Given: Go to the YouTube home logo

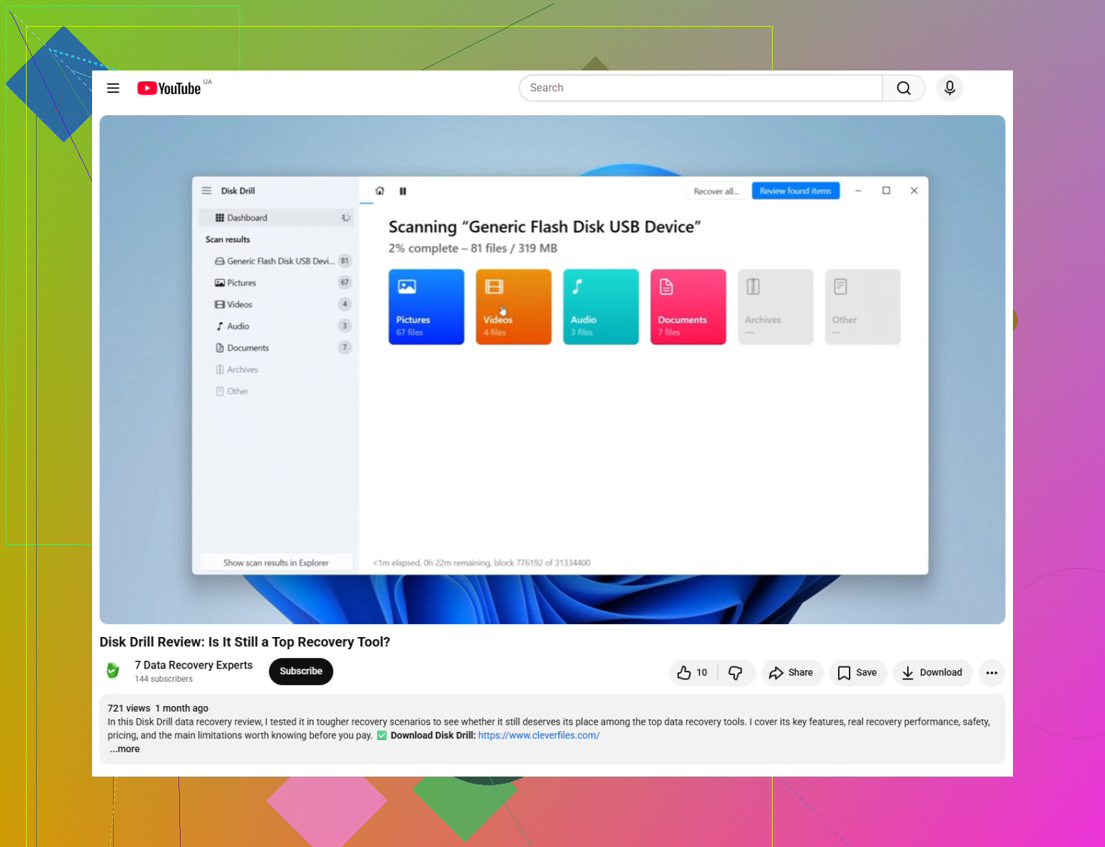Looking at the screenshot, I should [x=169, y=88].
